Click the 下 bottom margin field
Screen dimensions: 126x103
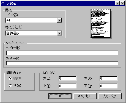108,86
